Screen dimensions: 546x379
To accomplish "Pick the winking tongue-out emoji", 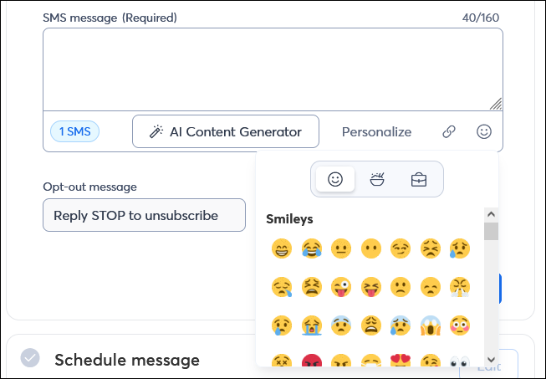I will 341,287.
